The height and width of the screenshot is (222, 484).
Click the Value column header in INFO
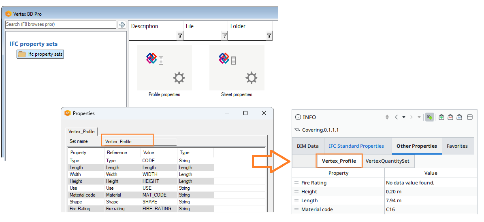pyautogui.click(x=431, y=173)
